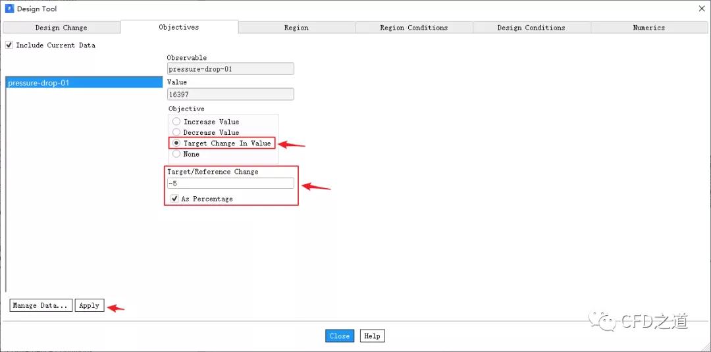Screen dimensions: 711x352
Task: Open Help for the Design Tool
Action: (x=372, y=336)
